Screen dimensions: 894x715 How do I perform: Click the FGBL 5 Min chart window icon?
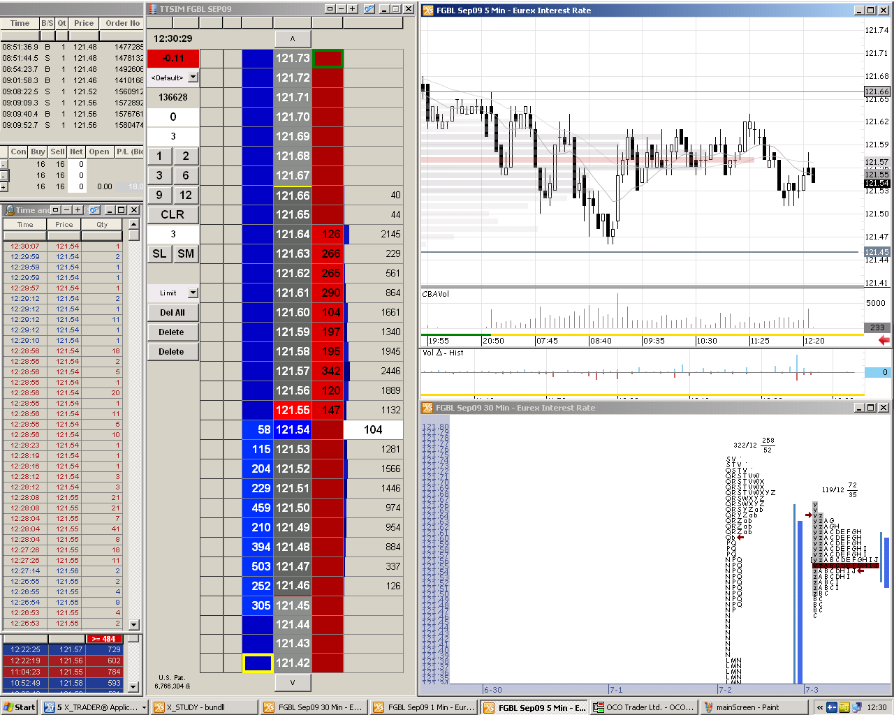pyautogui.click(x=427, y=10)
